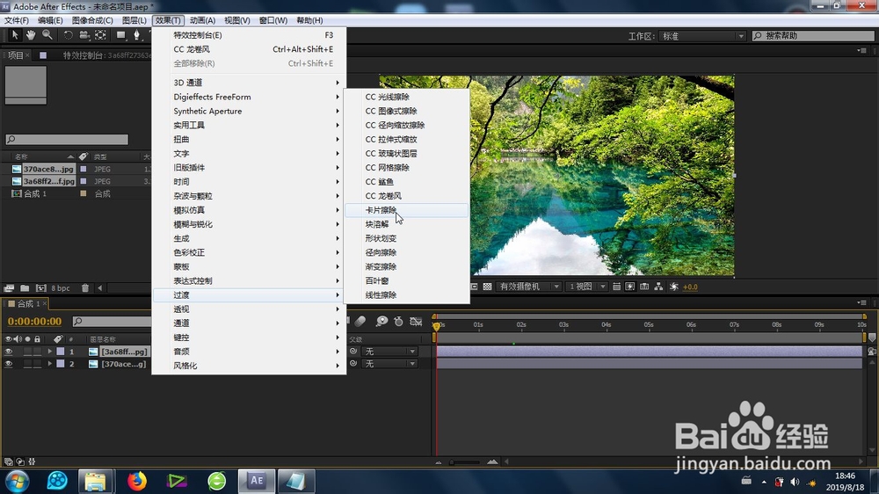Expand layer 1 properties triangle
879x494 pixels.
click(x=50, y=352)
